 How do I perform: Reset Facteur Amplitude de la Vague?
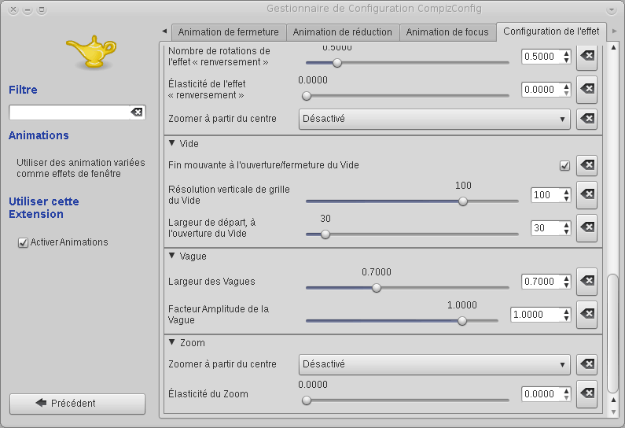coord(586,315)
